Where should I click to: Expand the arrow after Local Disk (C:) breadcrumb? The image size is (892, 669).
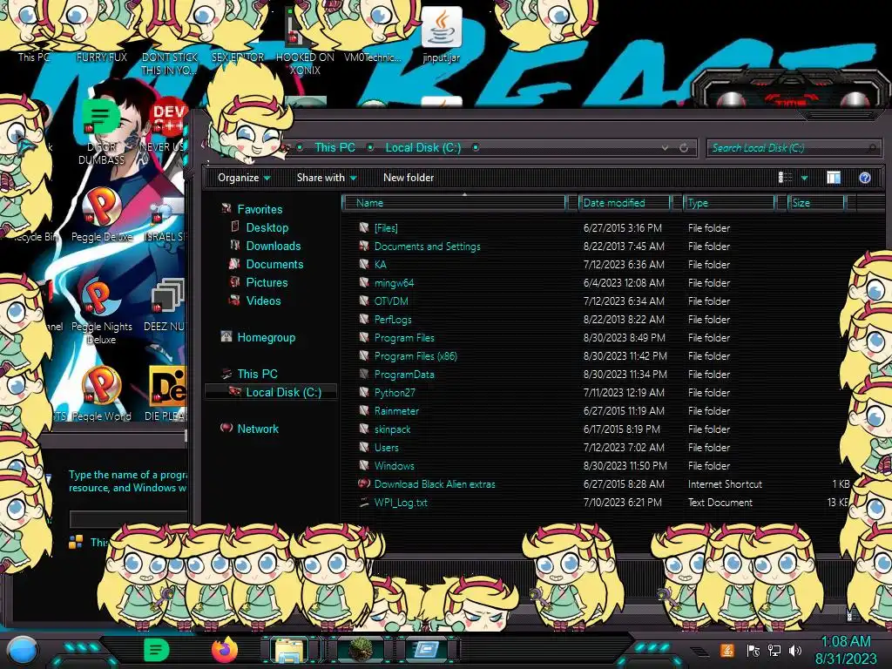(476, 148)
